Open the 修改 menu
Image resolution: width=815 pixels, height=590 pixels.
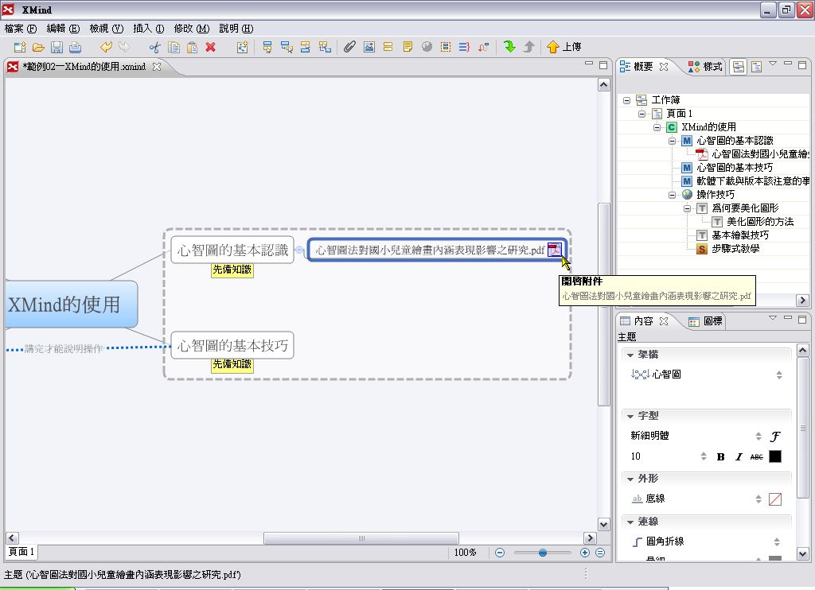pos(191,29)
